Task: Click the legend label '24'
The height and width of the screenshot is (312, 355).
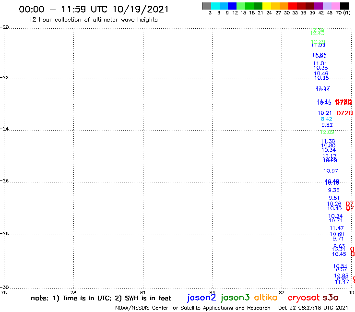Action: (x=269, y=12)
